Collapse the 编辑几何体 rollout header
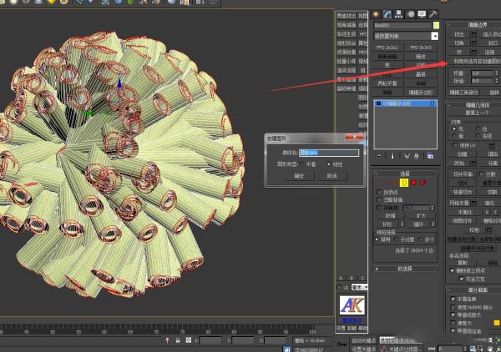The image size is (501, 352). coord(474,105)
